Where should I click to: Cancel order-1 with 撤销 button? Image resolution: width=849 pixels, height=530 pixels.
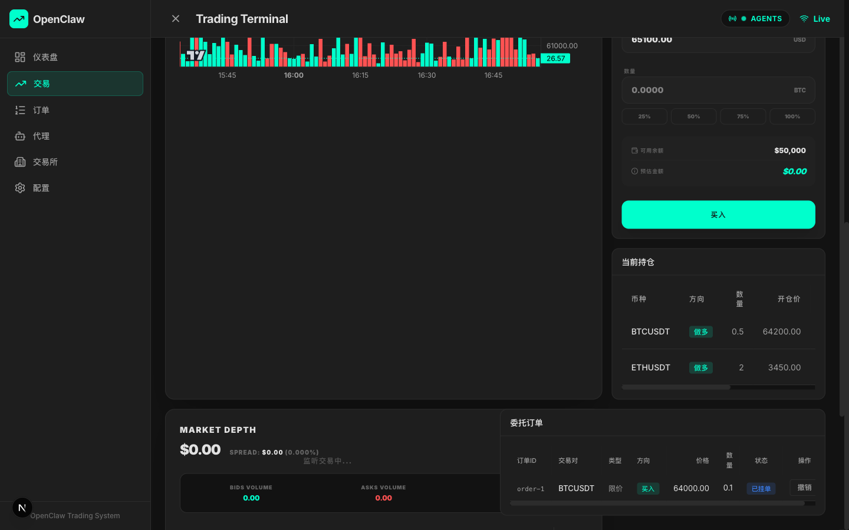804,488
